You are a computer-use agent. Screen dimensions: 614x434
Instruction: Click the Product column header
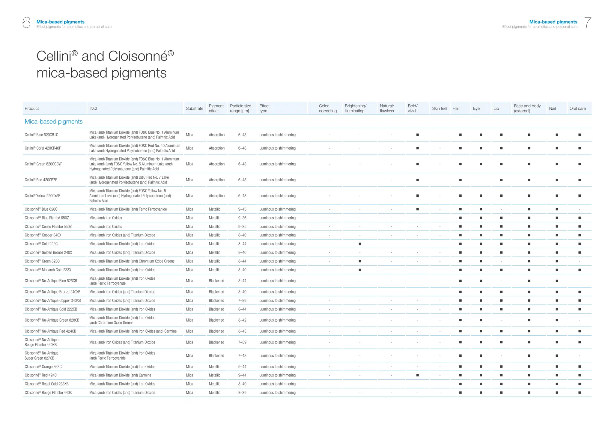click(32, 108)
